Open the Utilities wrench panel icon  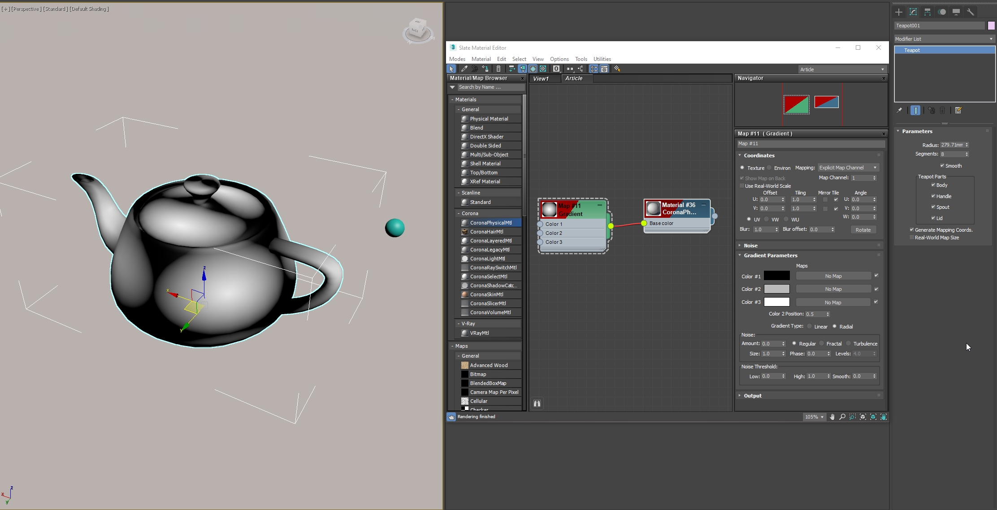tap(970, 12)
